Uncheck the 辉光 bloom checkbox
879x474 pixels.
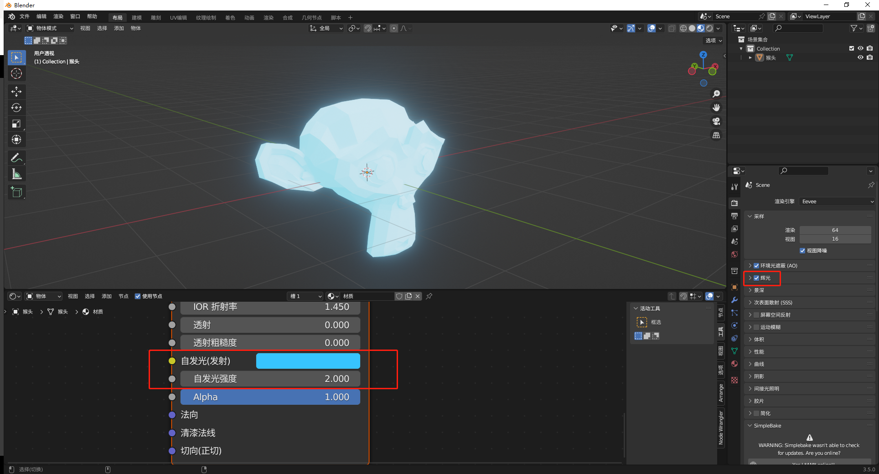click(x=756, y=278)
